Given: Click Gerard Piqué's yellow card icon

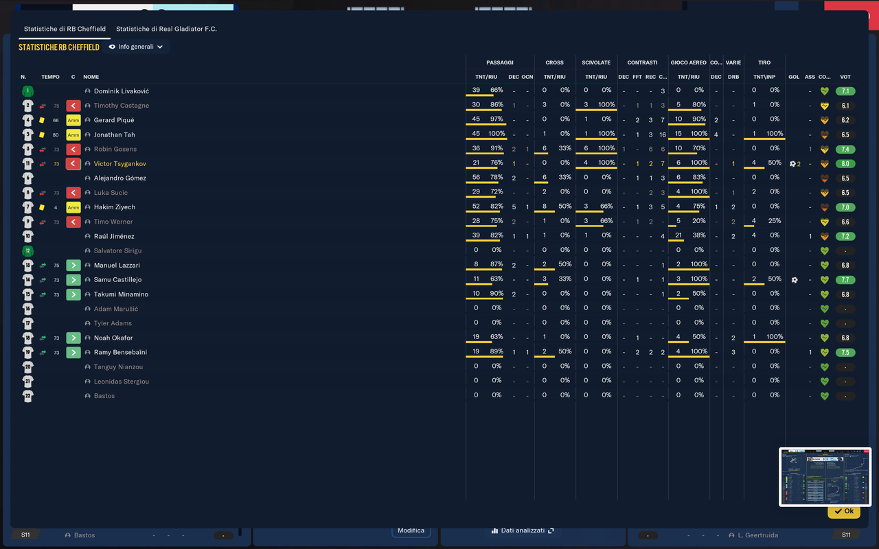Looking at the screenshot, I should [42, 120].
